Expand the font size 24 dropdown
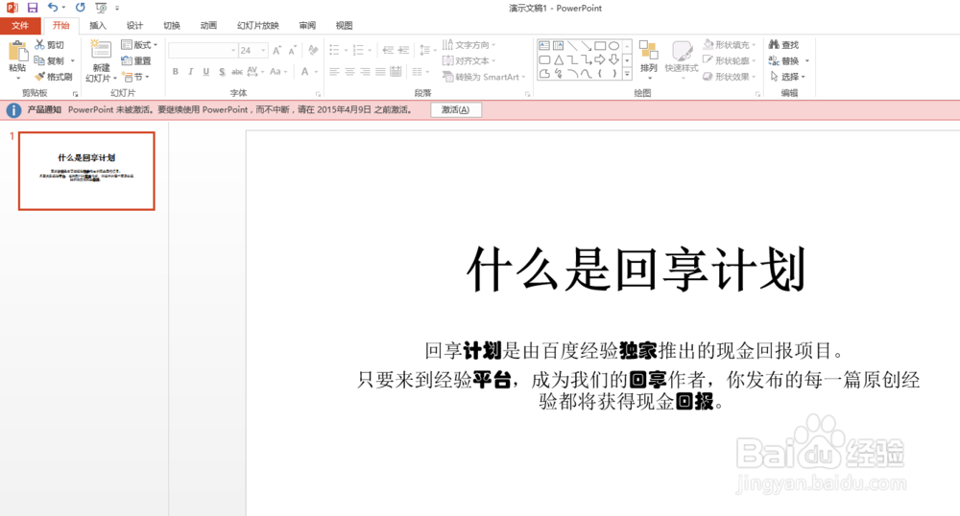 [263, 50]
